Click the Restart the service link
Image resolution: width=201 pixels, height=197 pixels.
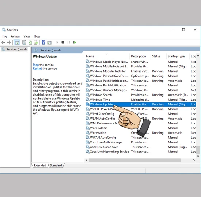point(37,69)
